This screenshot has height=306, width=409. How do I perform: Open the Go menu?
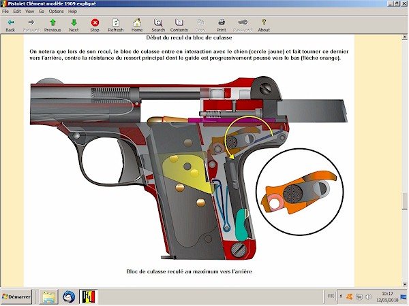pos(42,11)
